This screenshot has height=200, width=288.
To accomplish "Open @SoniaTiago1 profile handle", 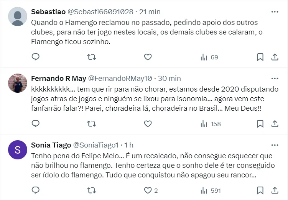I will [96, 145].
